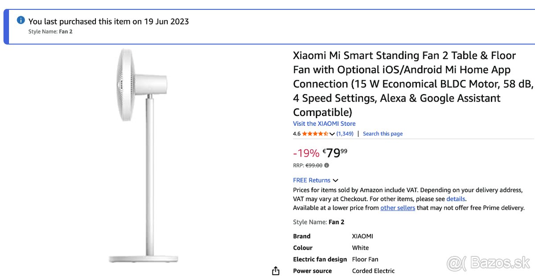Click the share icon below the product image
The width and height of the screenshot is (535, 276).
(x=276, y=270)
